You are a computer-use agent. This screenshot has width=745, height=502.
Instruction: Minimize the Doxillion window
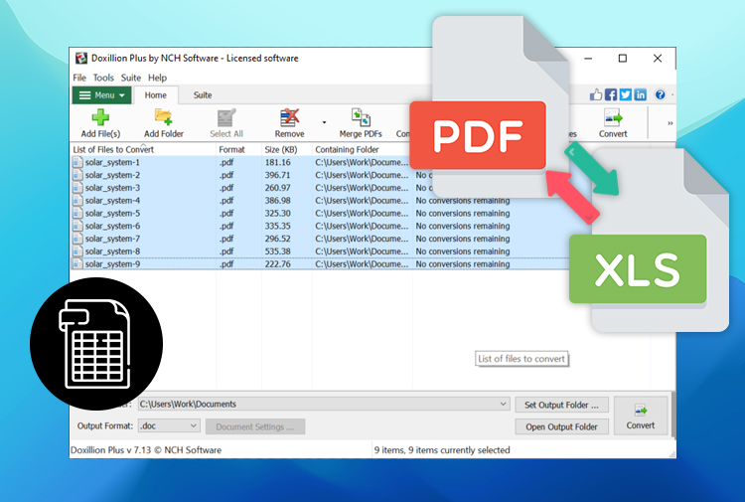[x=588, y=59]
